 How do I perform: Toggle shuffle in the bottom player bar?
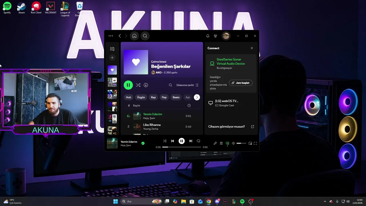[165, 141]
